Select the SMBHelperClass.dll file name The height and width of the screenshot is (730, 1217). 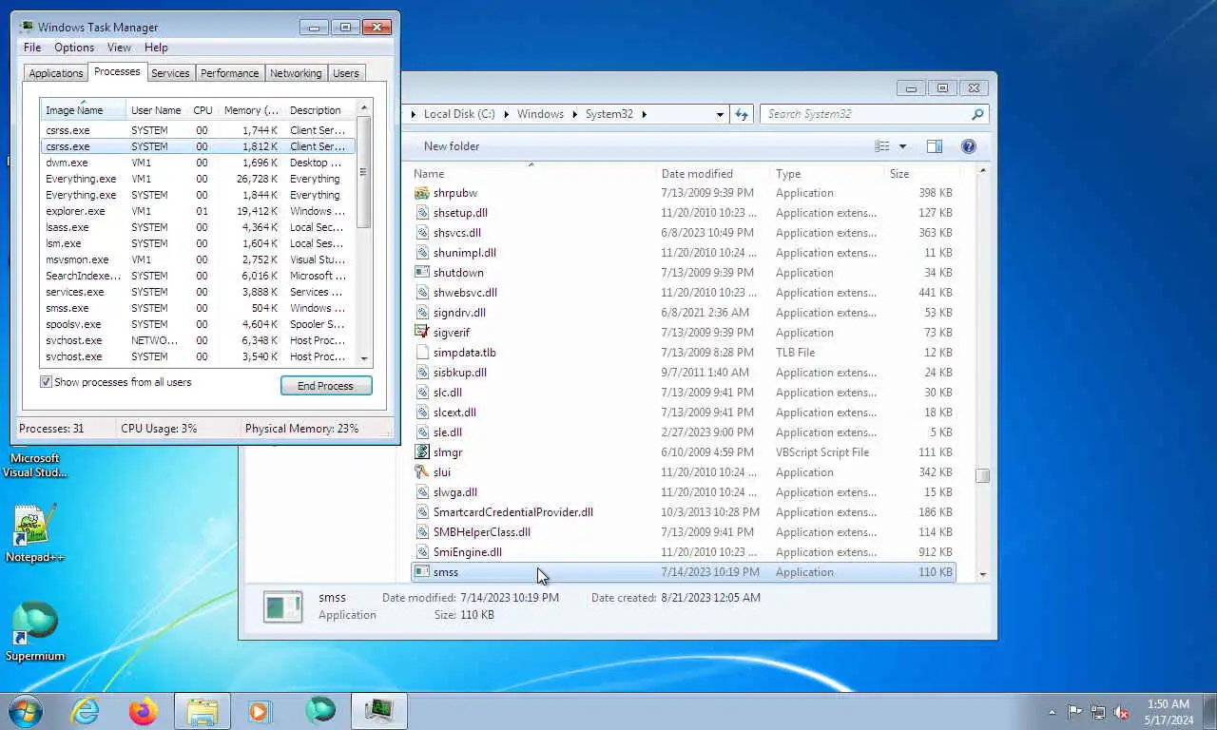(x=482, y=532)
